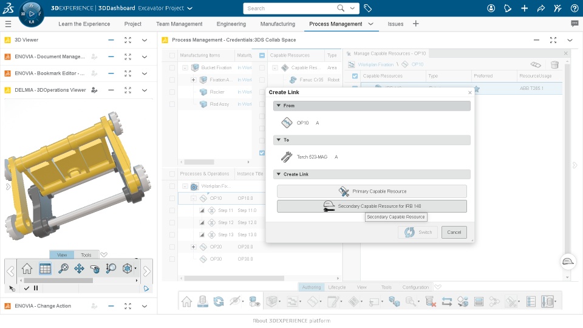This screenshot has height=328, width=583.
Task: Open the 3DEXPERIENCE compass
Action: 31,14
